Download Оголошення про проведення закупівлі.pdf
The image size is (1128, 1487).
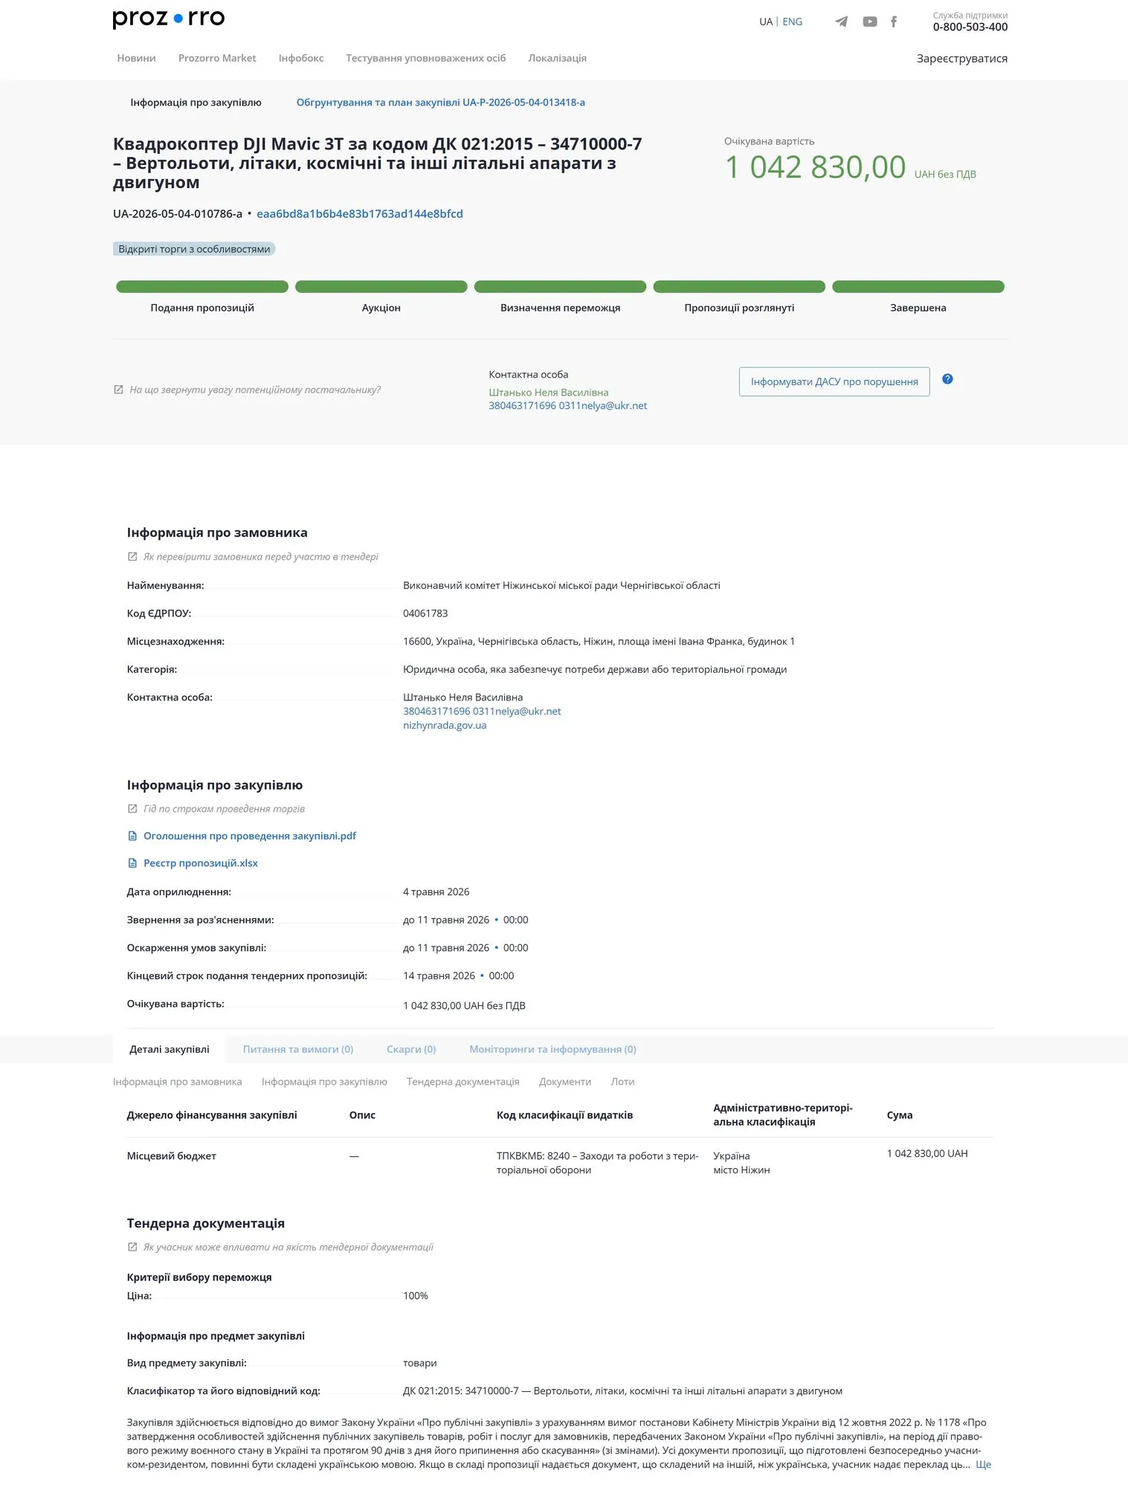click(250, 836)
